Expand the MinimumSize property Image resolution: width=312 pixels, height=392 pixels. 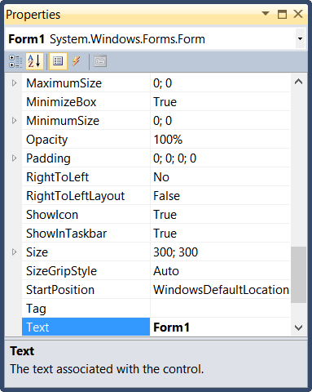[x=15, y=120]
